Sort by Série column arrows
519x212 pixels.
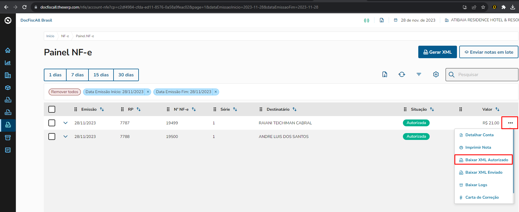[x=235, y=109]
